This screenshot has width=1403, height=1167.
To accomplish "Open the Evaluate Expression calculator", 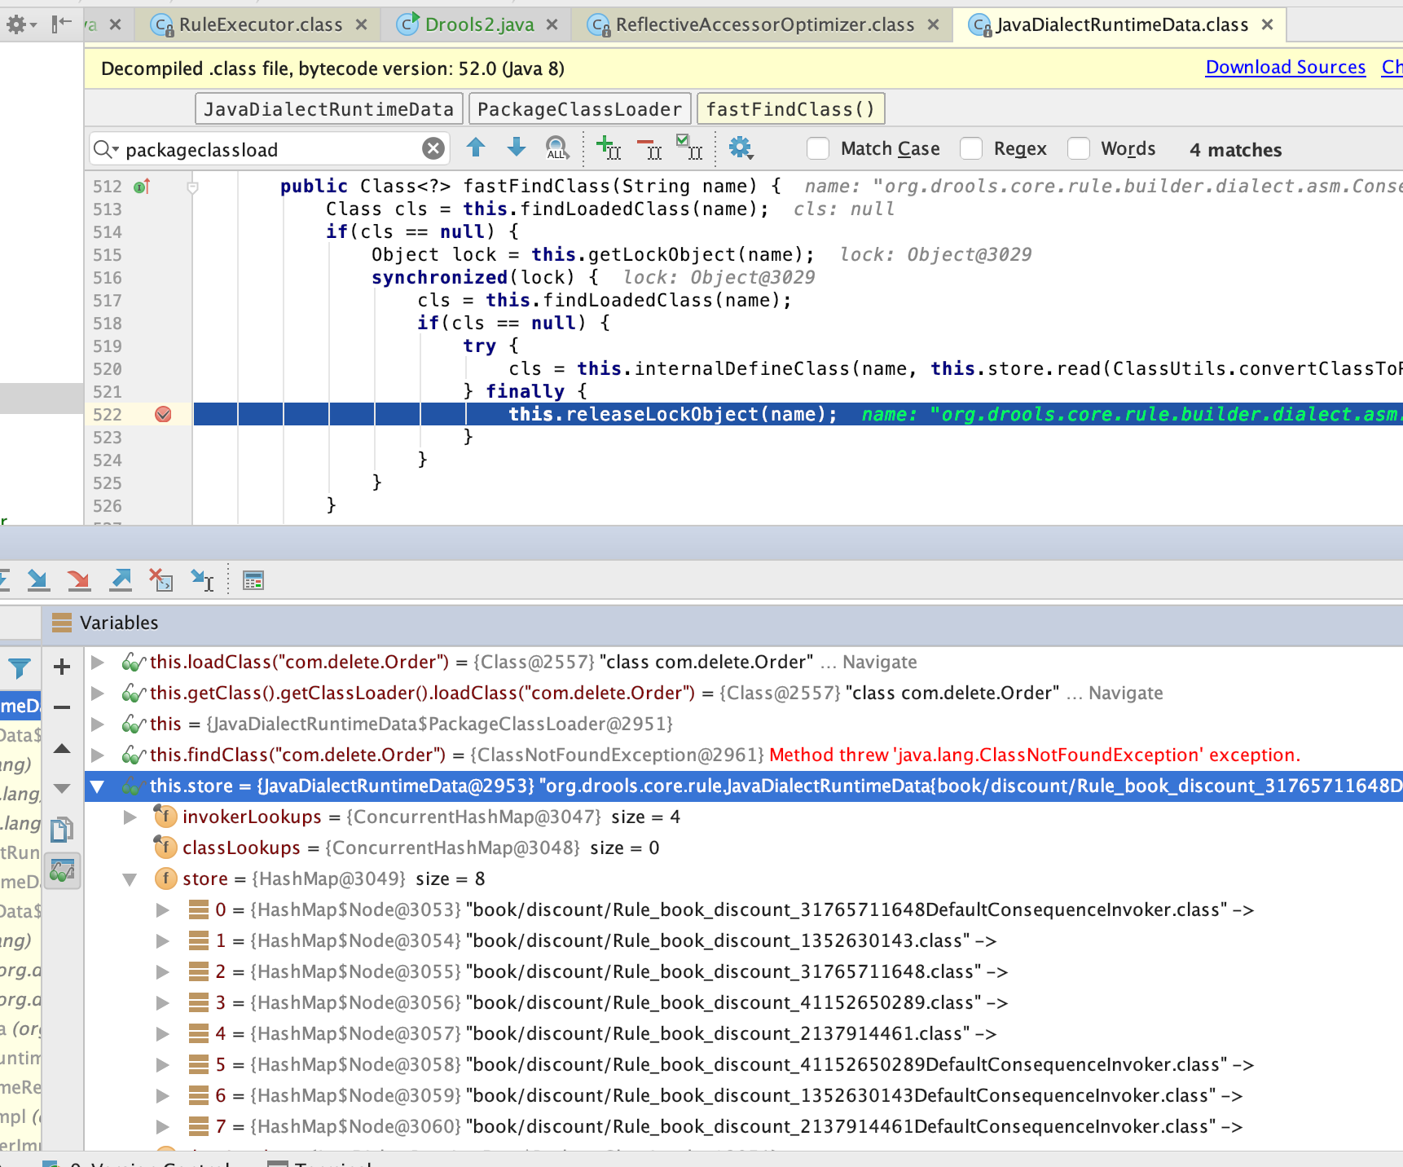I will tap(253, 580).
